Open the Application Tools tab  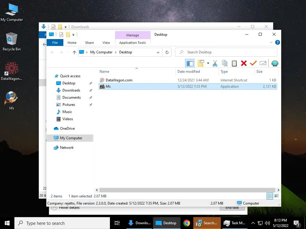[132, 43]
